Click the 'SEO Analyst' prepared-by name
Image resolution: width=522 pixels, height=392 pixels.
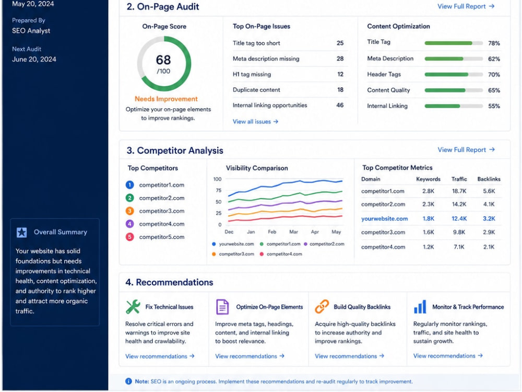coord(31,31)
